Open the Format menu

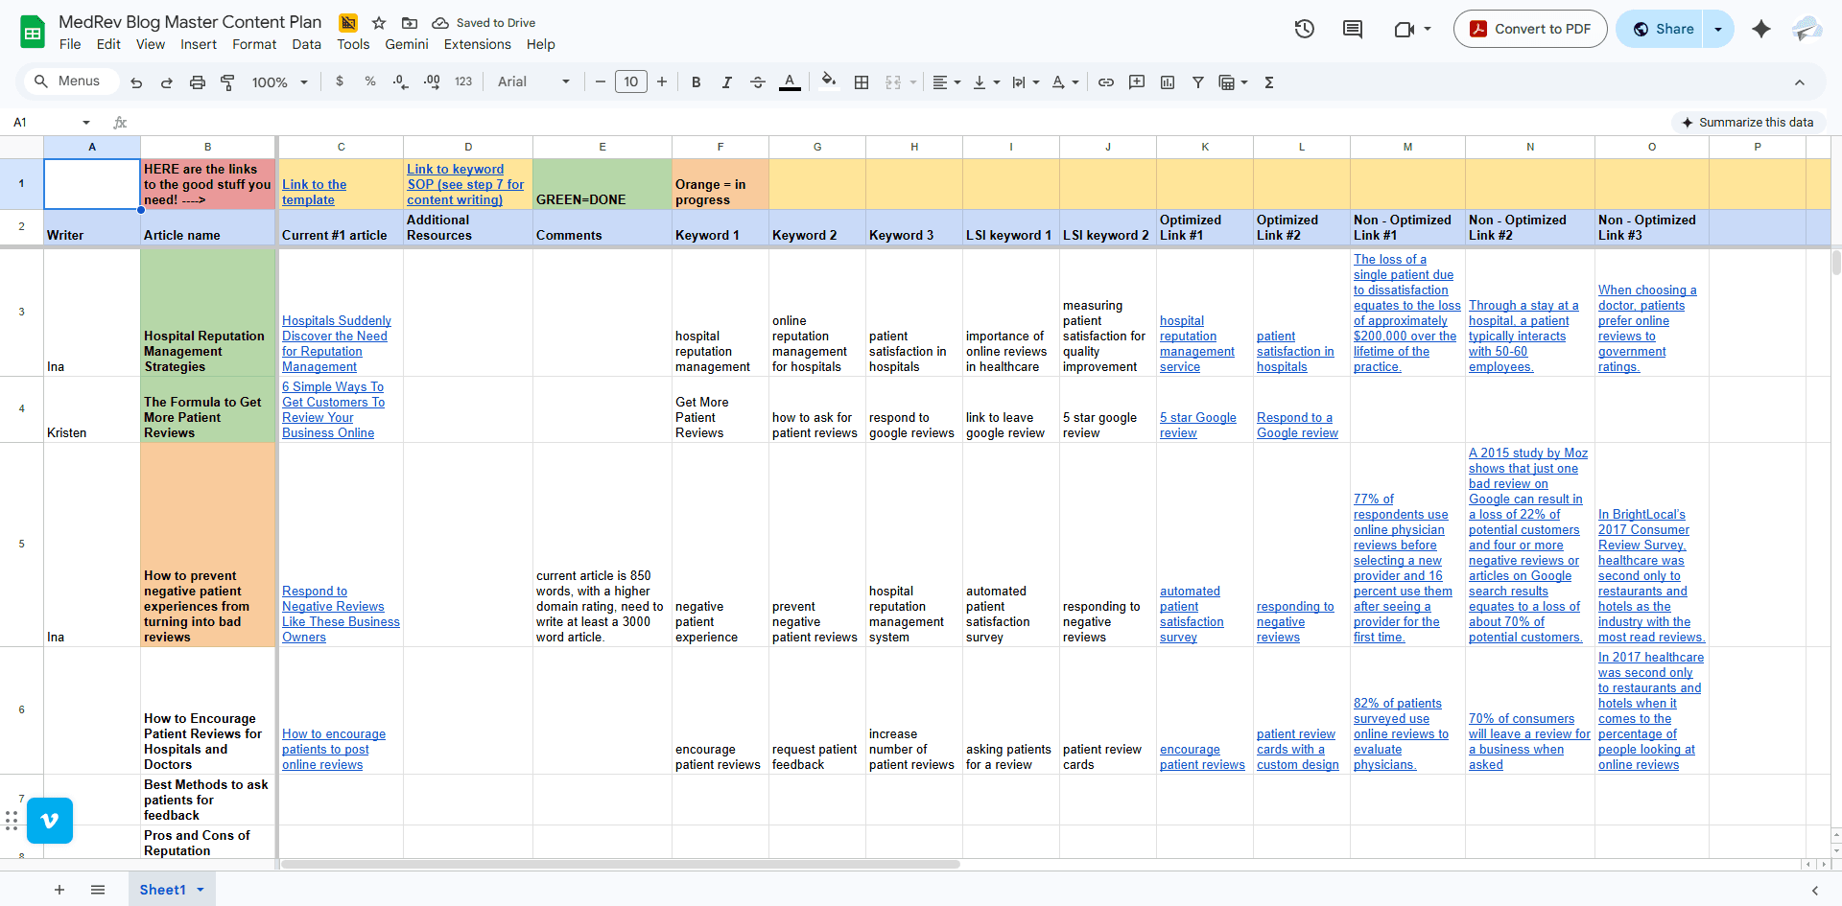click(x=254, y=44)
